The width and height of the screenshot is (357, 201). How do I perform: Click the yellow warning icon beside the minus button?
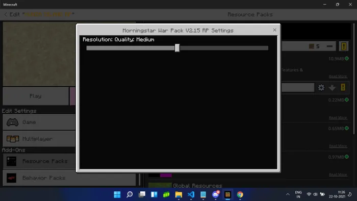[344, 46]
